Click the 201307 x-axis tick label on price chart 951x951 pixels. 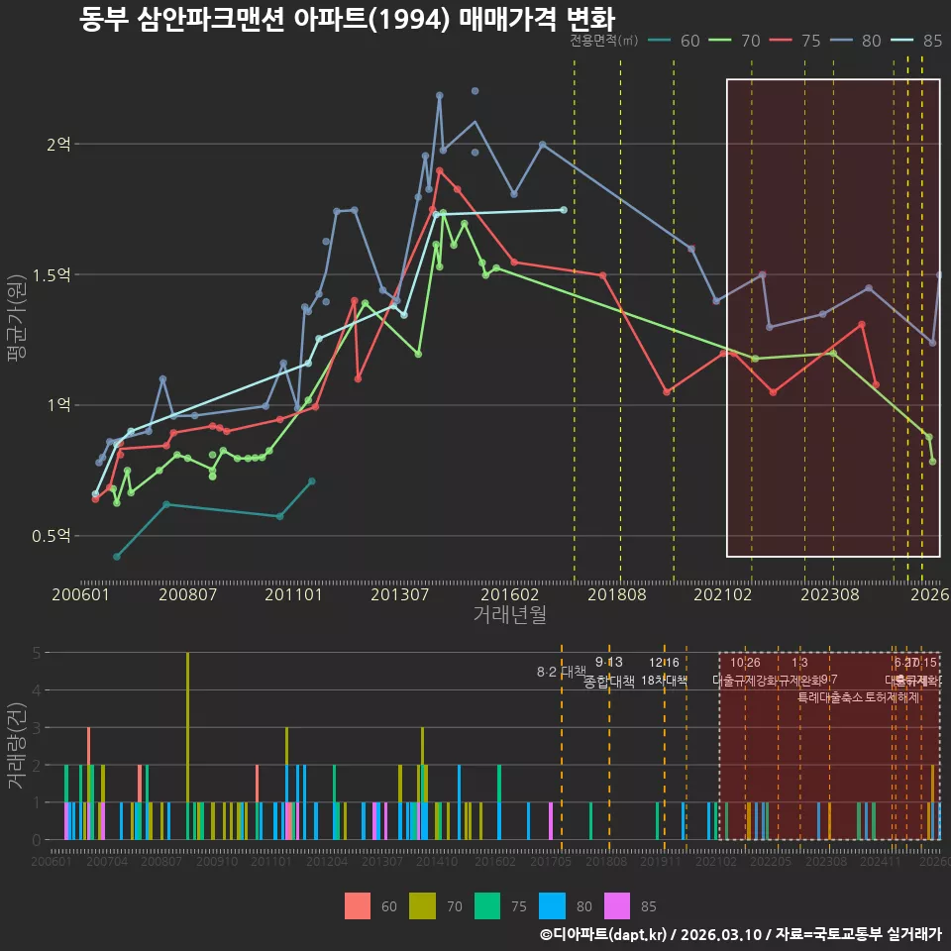coord(399,594)
